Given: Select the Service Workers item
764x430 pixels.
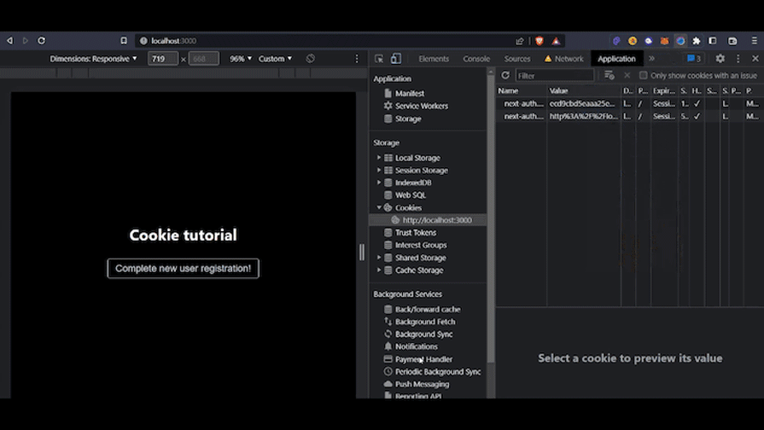Looking at the screenshot, I should [421, 106].
